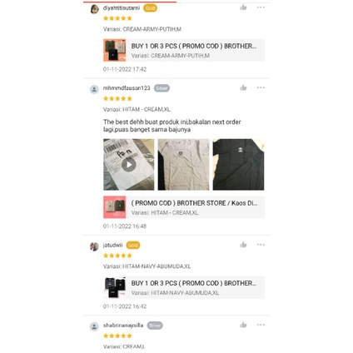The height and width of the screenshot is (353, 353).
Task: Tap the Silver badge beside mhmmdfauzan123
Action: click(x=162, y=88)
